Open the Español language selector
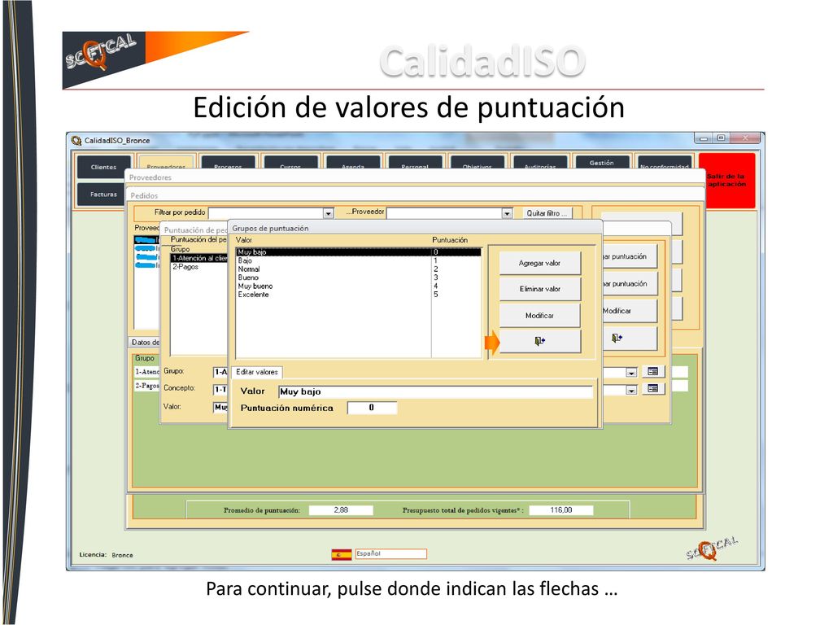Image resolution: width=833 pixels, height=625 pixels. click(x=390, y=553)
